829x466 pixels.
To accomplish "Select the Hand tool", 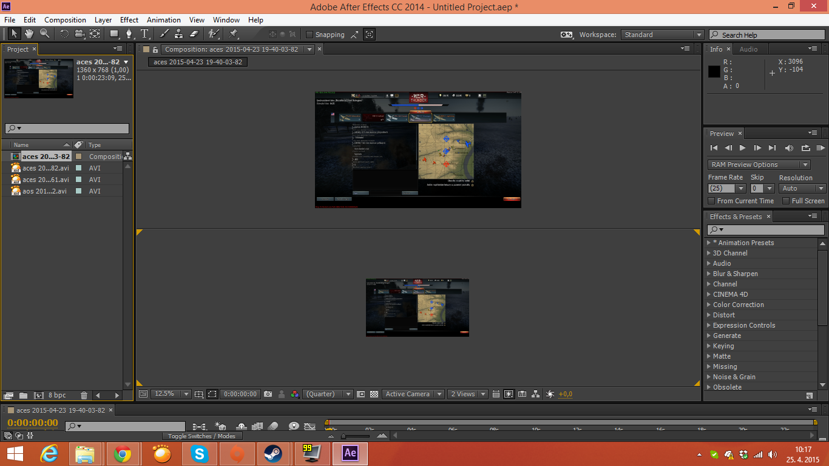I will pyautogui.click(x=30, y=34).
